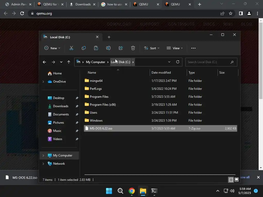Open the New dropdown menu
Image resolution: width=263 pixels, height=197 pixels.
tap(52, 48)
